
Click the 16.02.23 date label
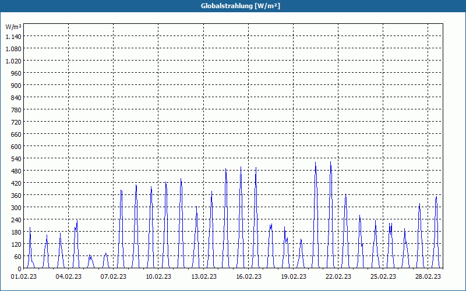[249, 277]
